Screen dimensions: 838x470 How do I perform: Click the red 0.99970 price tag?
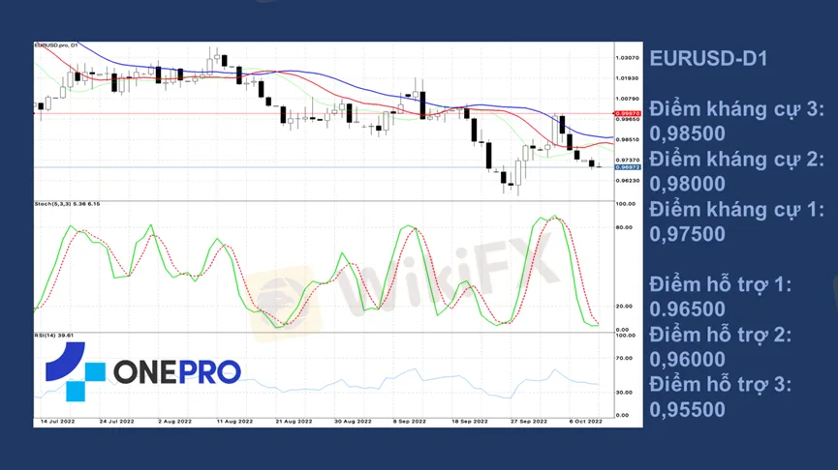(628, 114)
